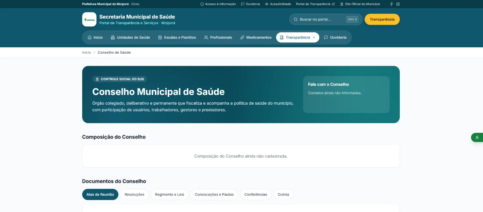
Task: Click 'Composição do Conselho' section heading
Action: tap(114, 137)
